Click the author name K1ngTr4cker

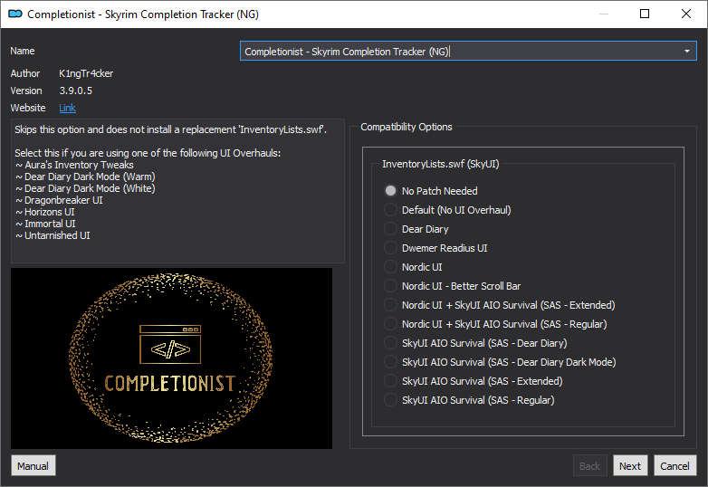tap(86, 73)
